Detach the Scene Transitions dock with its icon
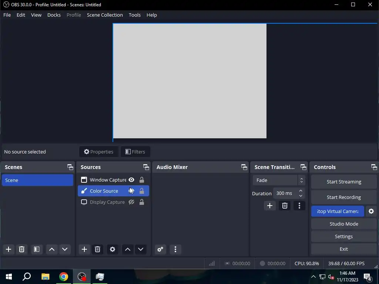Image resolution: width=379 pixels, height=284 pixels. 303,167
